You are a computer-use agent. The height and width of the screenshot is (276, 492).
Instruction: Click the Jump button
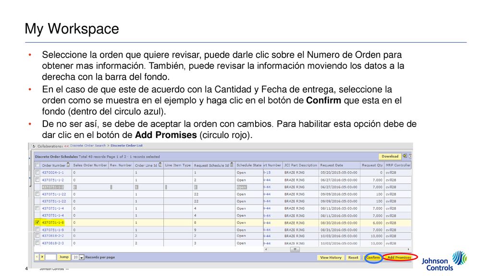64,257
